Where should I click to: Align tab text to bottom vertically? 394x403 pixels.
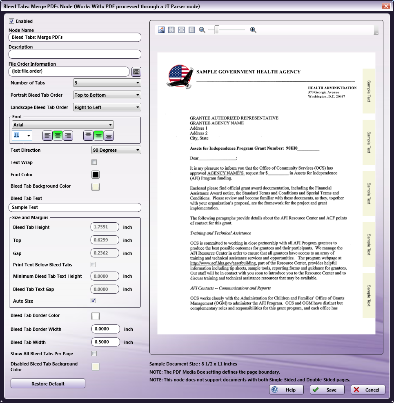click(x=109, y=135)
